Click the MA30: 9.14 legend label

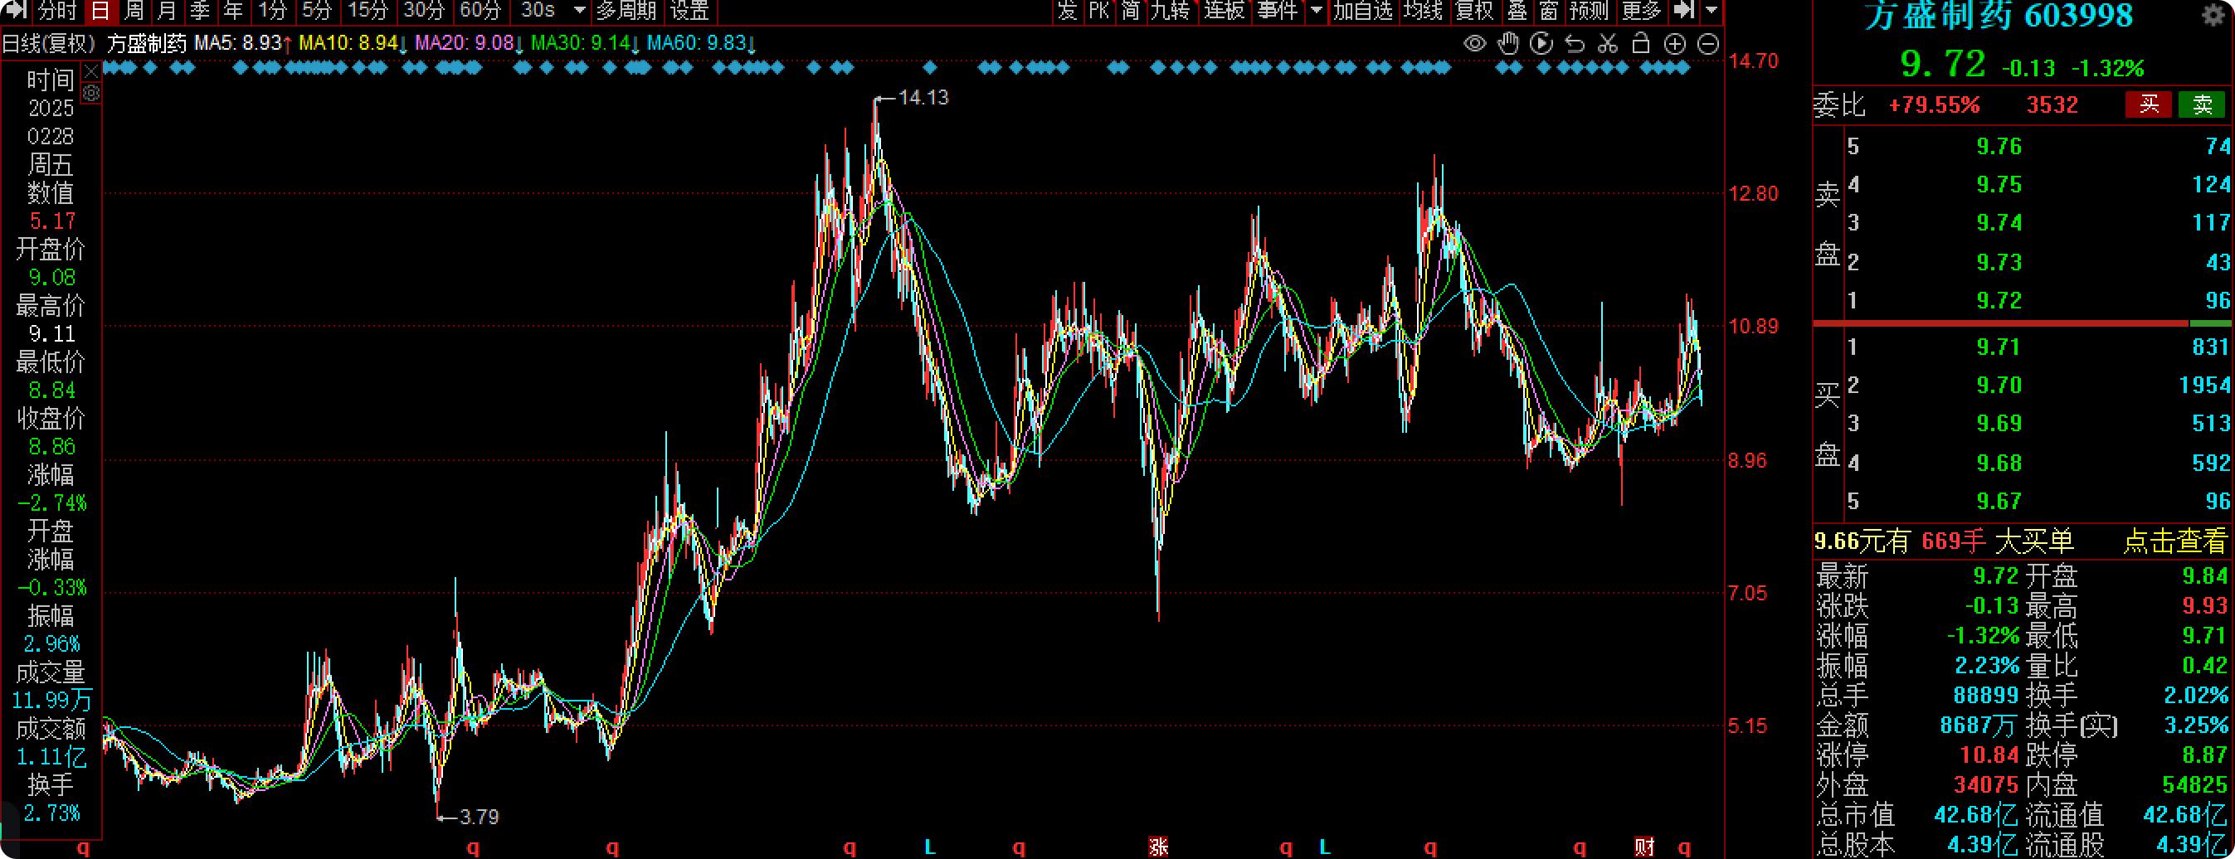(x=586, y=43)
